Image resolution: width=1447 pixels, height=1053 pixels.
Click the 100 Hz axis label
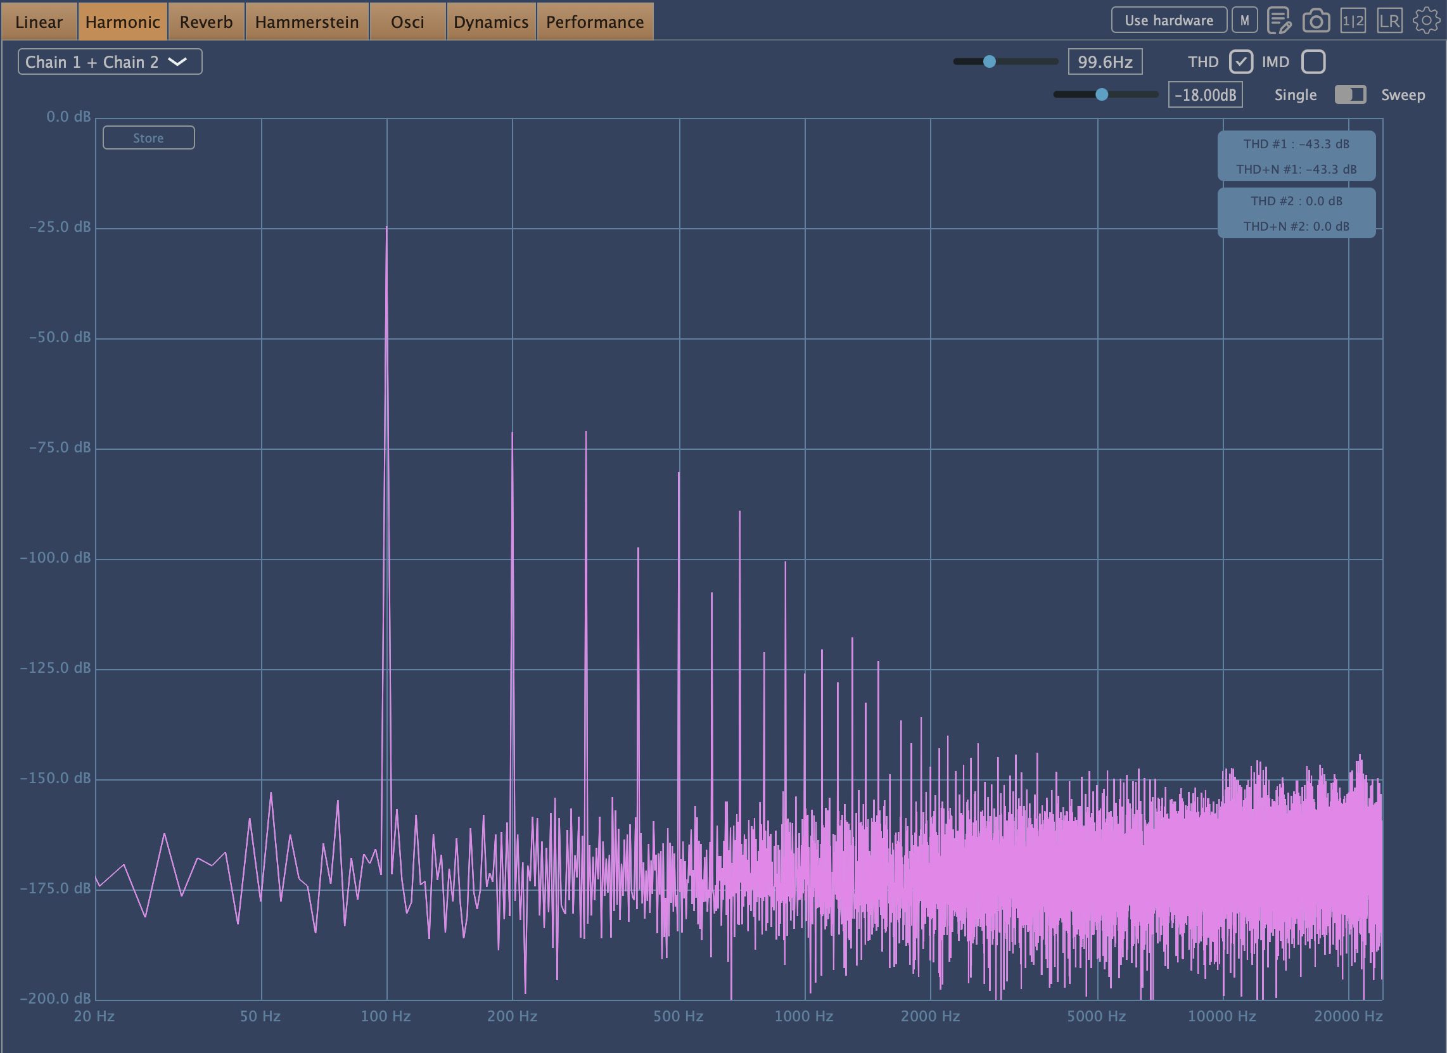coord(386,1017)
